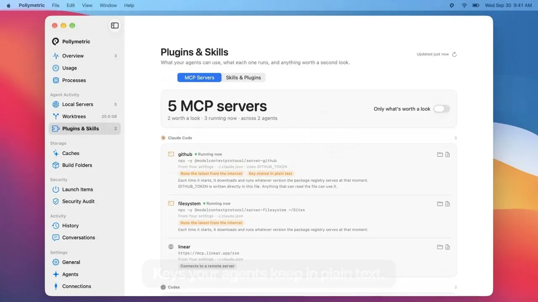Click the github npx command line
Image resolution: width=538 pixels, height=302 pixels.
pyautogui.click(x=227, y=161)
